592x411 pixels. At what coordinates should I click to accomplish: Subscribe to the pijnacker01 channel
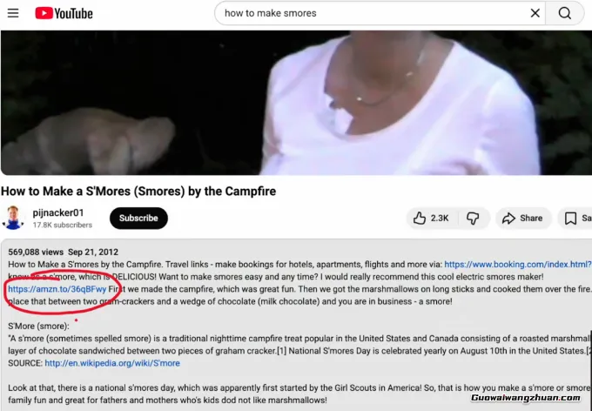[138, 218]
